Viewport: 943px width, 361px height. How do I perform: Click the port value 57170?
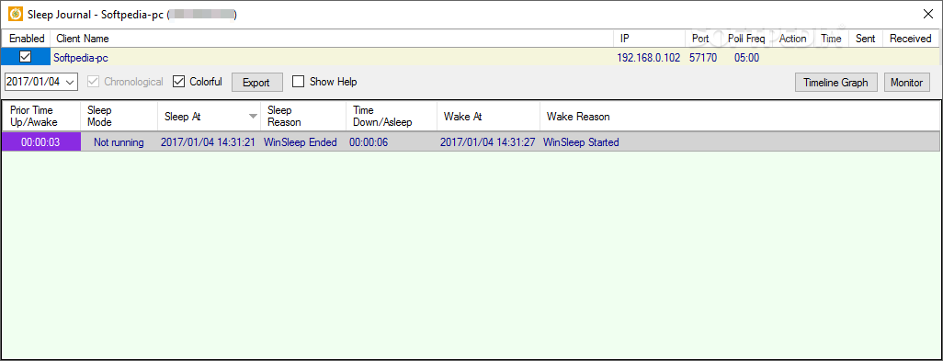click(x=703, y=58)
